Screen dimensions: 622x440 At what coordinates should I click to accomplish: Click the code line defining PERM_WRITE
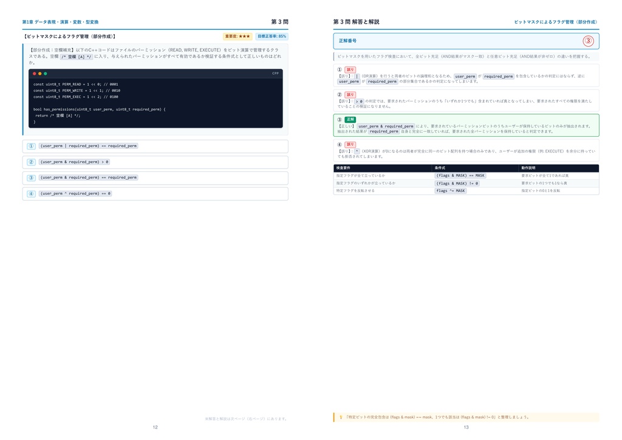pos(77,91)
